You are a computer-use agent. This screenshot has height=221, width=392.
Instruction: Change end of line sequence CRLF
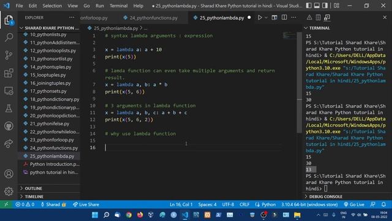(244, 204)
